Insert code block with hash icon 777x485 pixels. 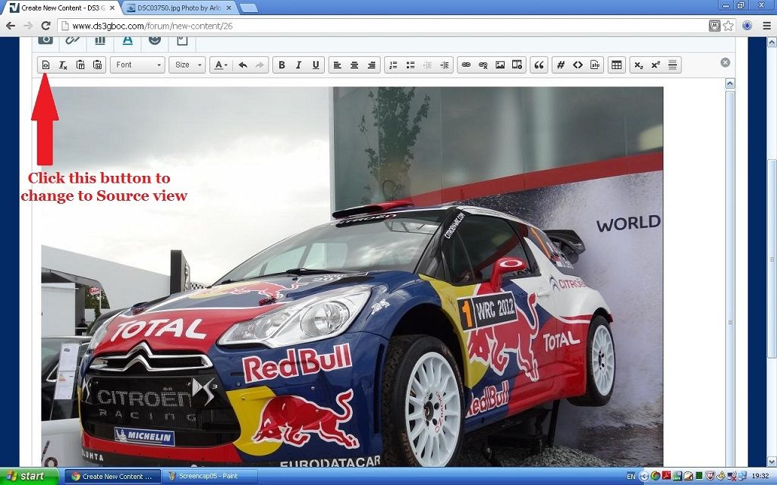[x=561, y=65]
